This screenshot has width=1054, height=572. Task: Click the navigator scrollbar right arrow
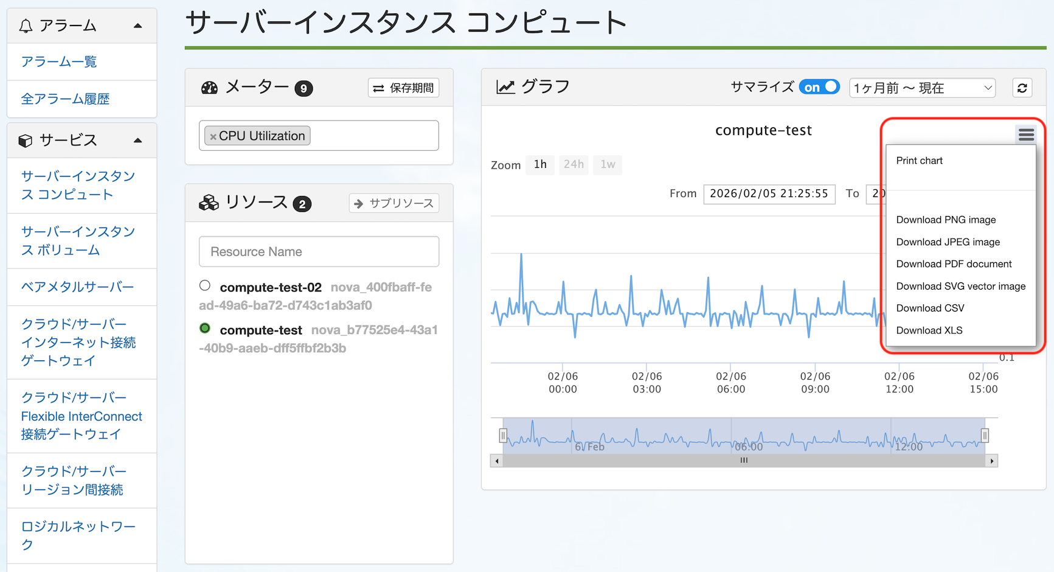point(991,461)
